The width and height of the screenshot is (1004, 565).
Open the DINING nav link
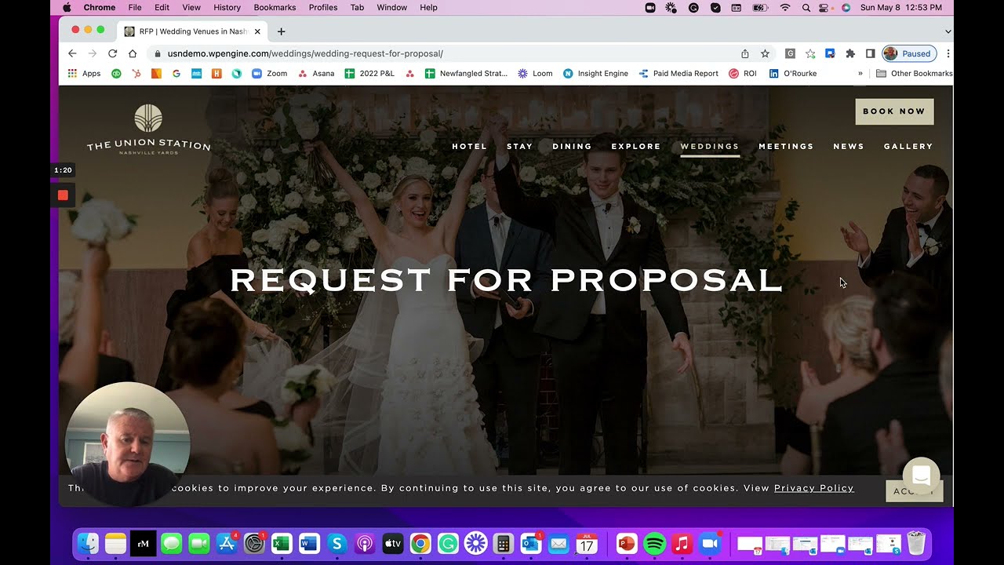pos(572,147)
